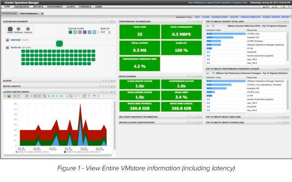
Task: Collapse the TINTRI VM group
Action: (x=7, y=48)
